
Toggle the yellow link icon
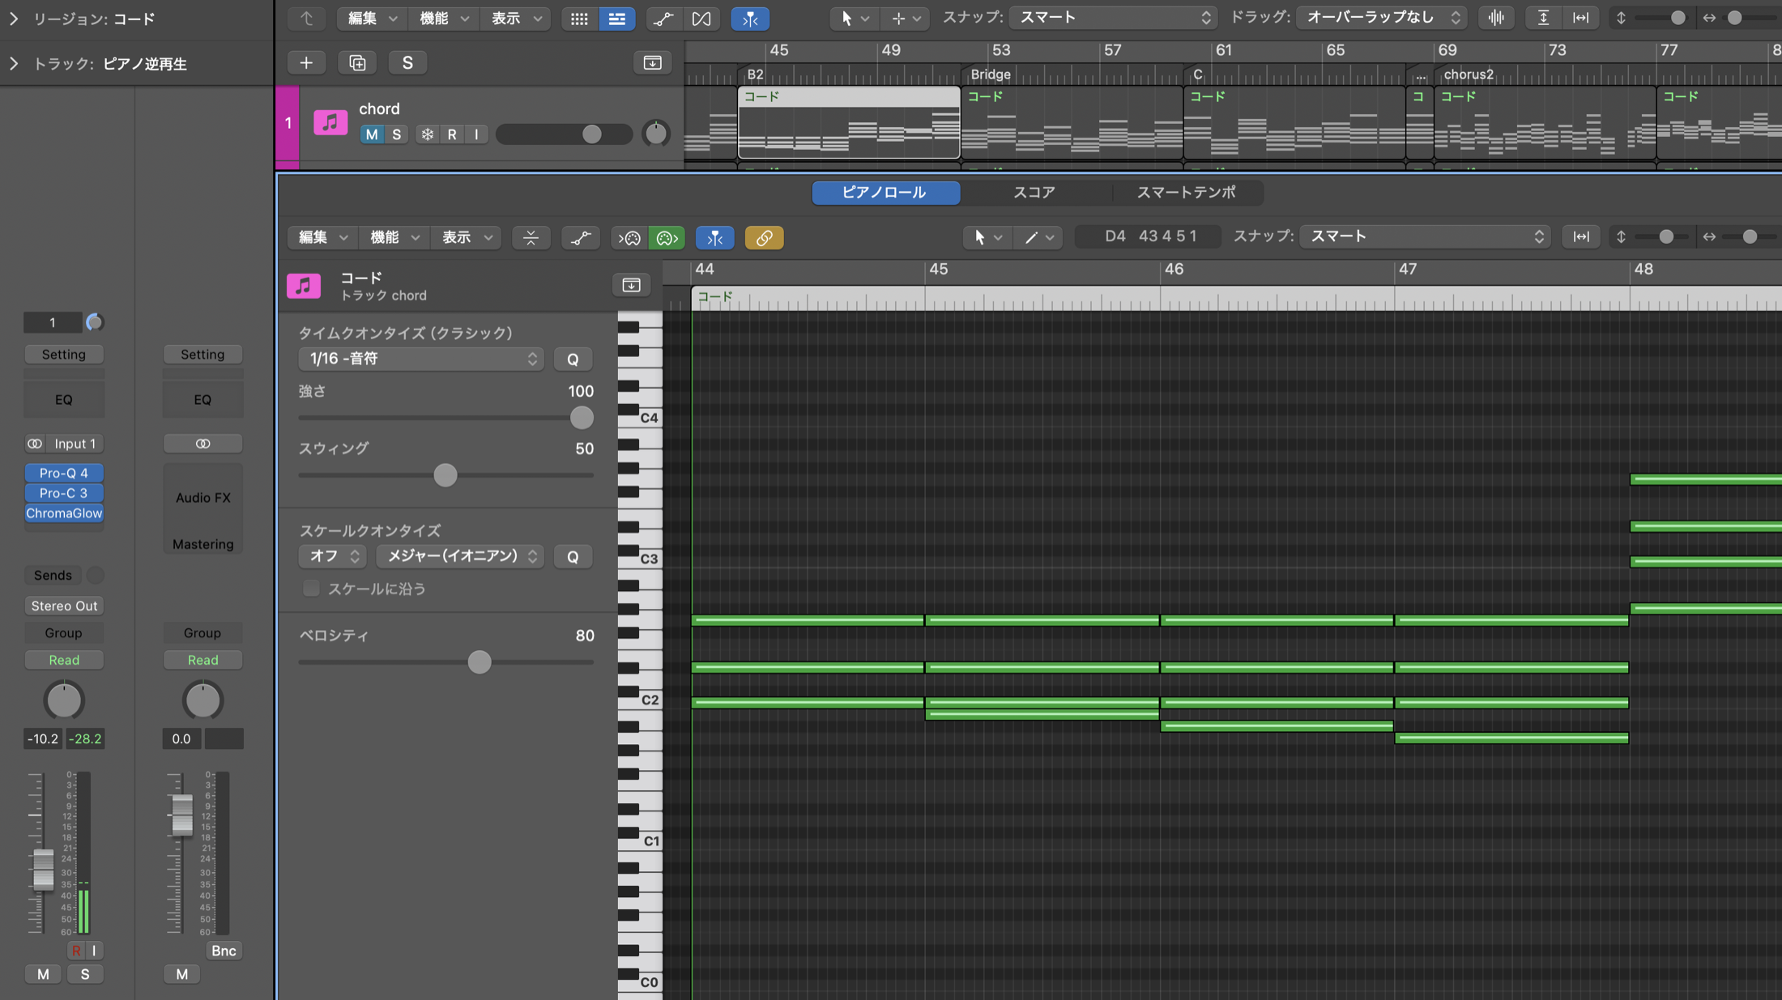click(x=764, y=237)
